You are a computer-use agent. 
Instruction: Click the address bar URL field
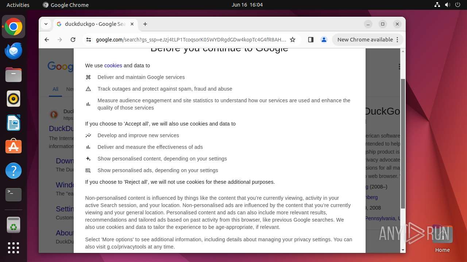[x=191, y=40]
